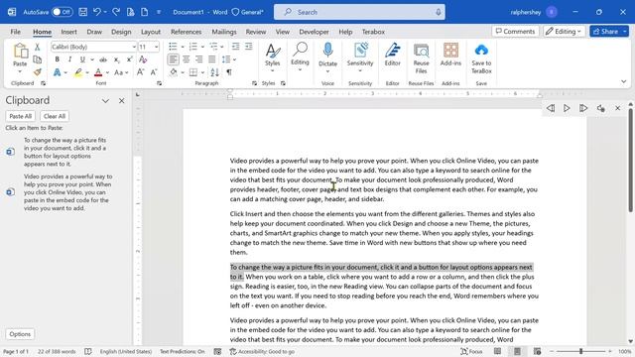Open the Comments button
Viewport: 635px width, 357px height.
click(x=515, y=31)
